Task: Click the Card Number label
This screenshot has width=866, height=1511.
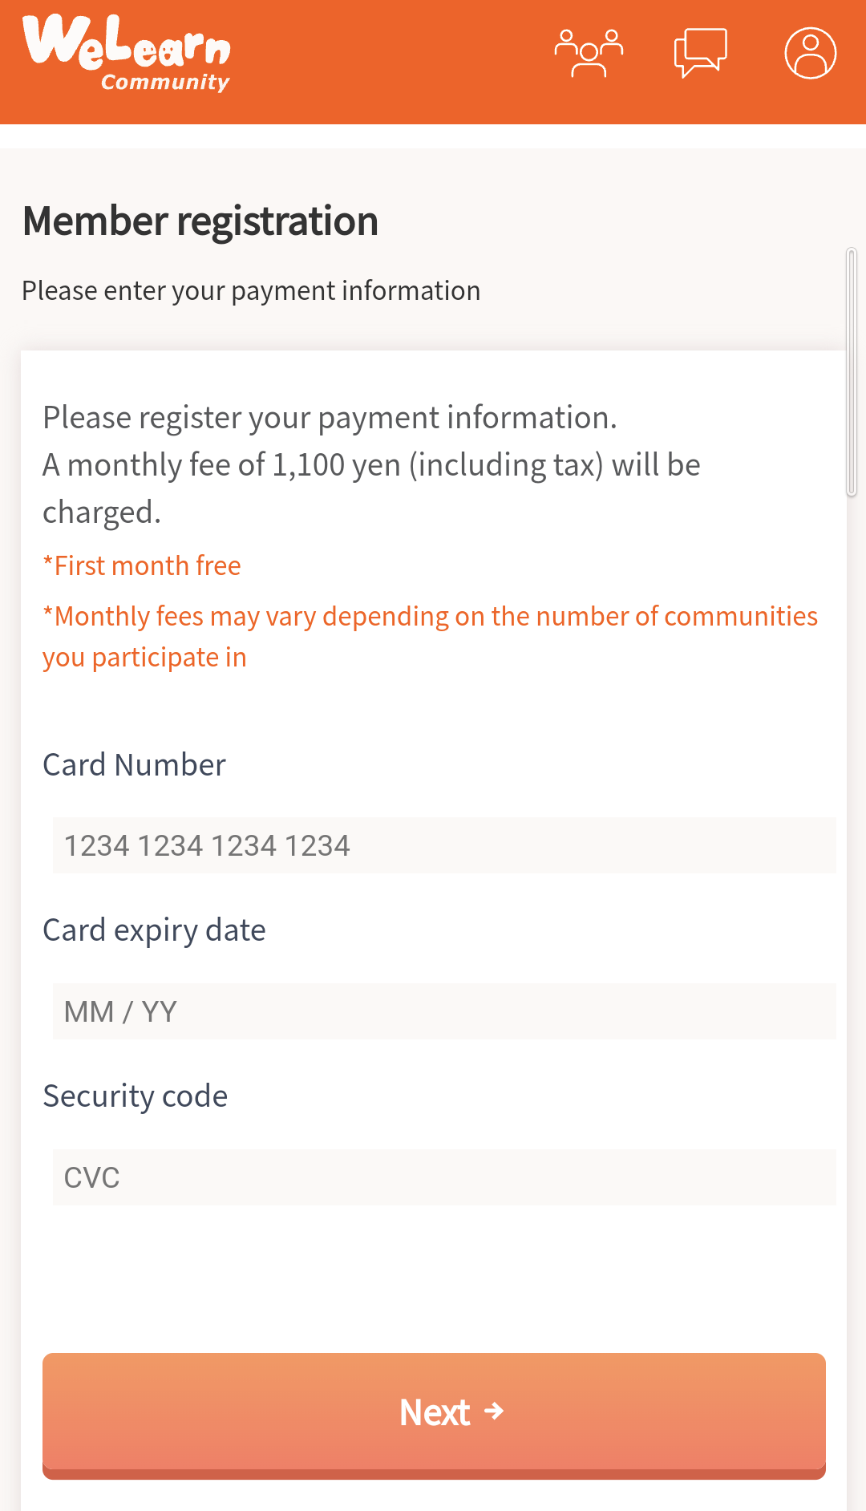Action: click(x=134, y=765)
